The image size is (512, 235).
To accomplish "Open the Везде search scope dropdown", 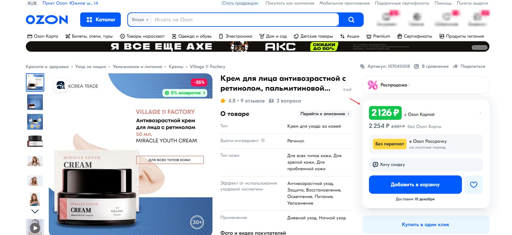I will (x=140, y=20).
